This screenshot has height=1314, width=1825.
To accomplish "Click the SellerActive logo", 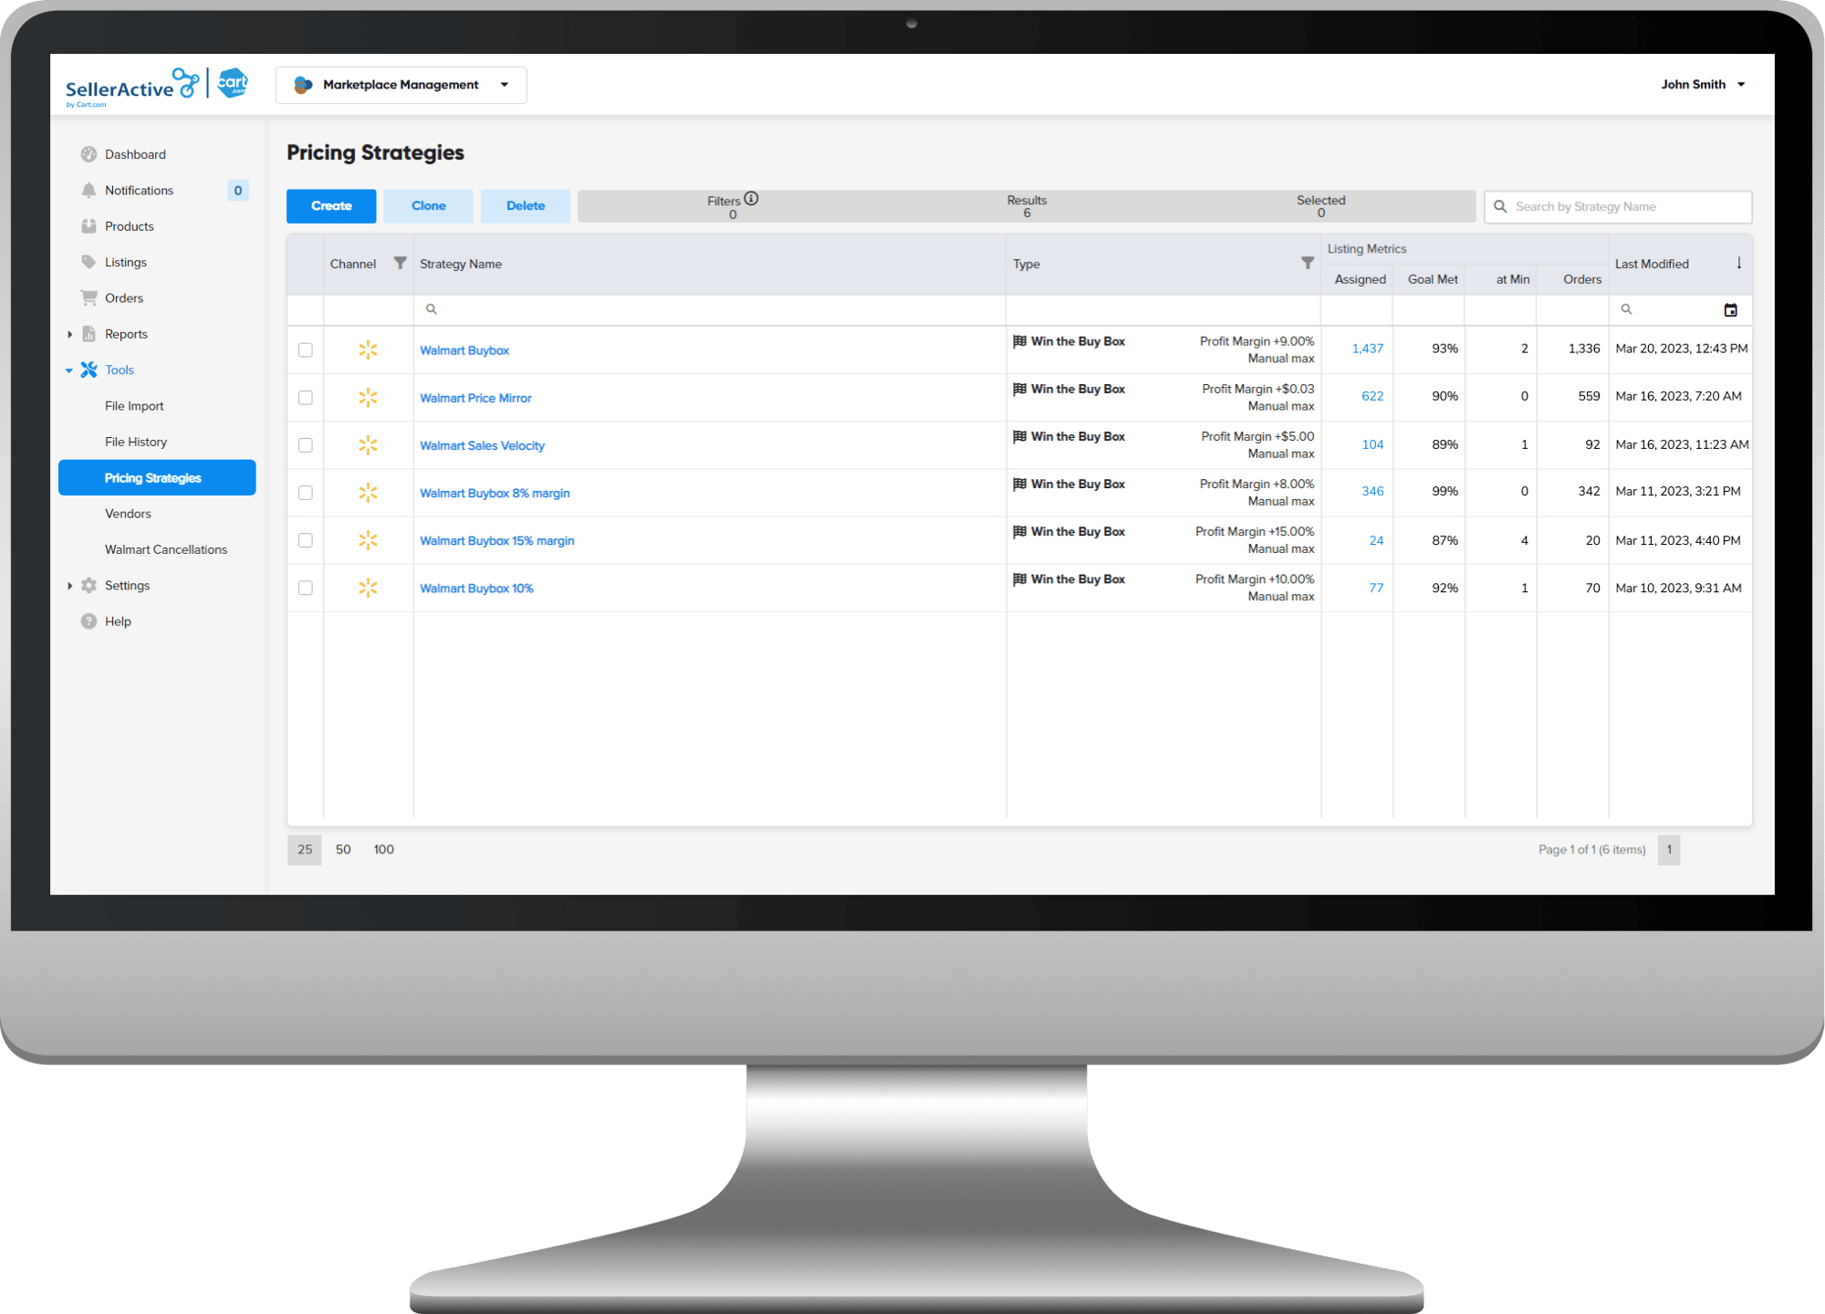I will tap(132, 88).
